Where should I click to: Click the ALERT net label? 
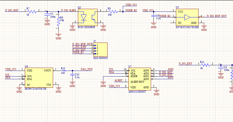click(119, 81)
